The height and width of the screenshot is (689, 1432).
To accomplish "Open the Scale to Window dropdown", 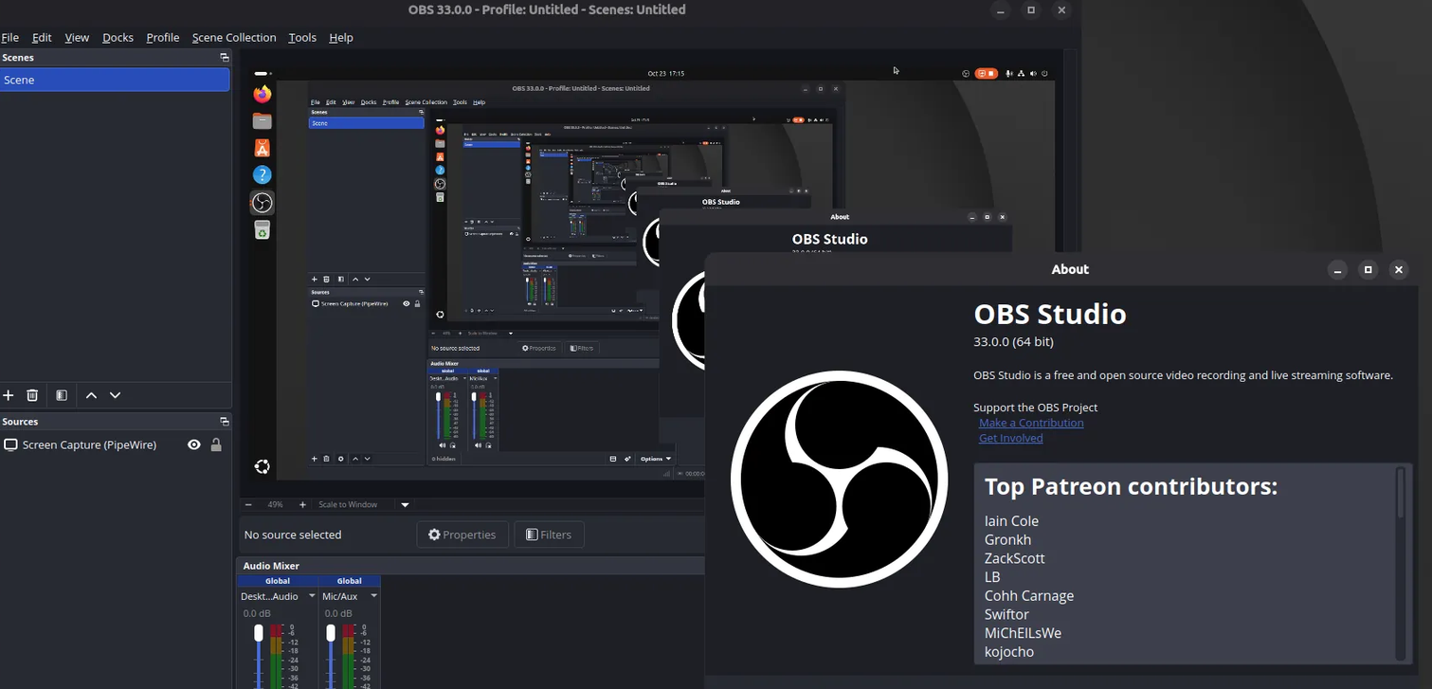I will coord(405,505).
